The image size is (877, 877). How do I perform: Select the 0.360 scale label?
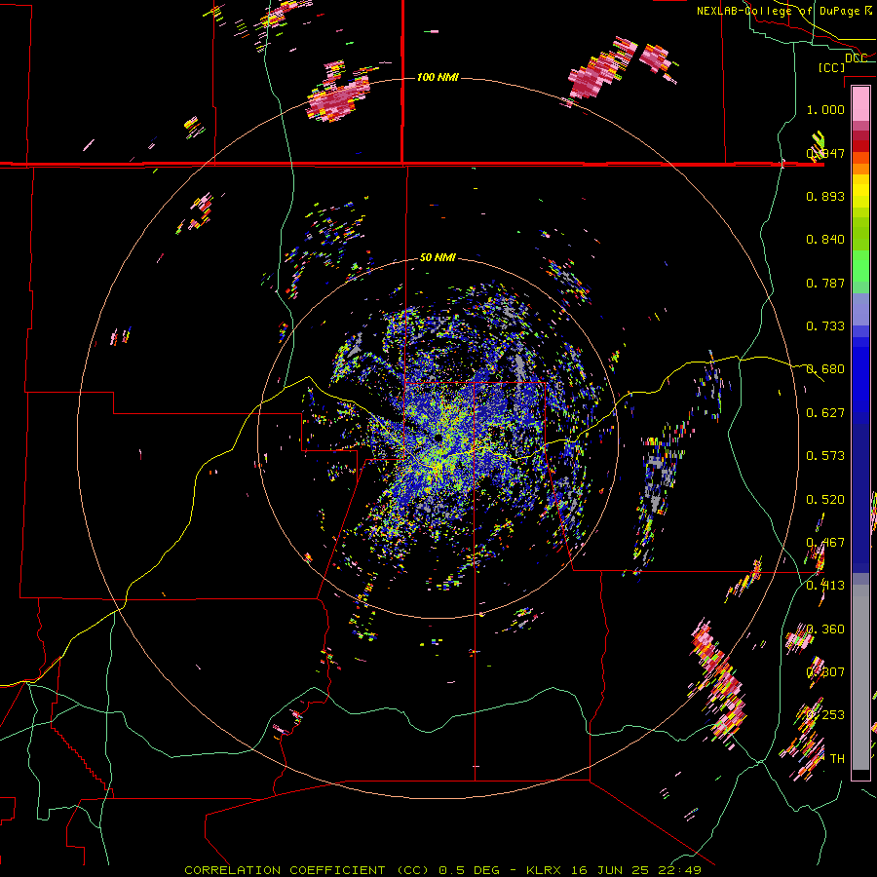[x=825, y=629]
